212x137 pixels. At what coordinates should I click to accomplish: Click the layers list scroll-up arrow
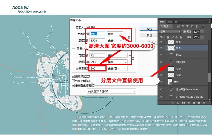[209, 42]
